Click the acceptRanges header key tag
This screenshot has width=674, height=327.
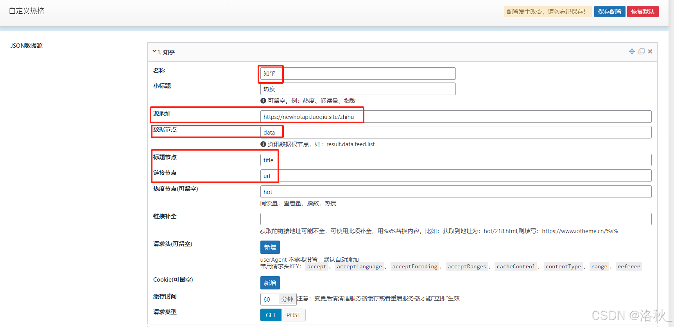467,266
